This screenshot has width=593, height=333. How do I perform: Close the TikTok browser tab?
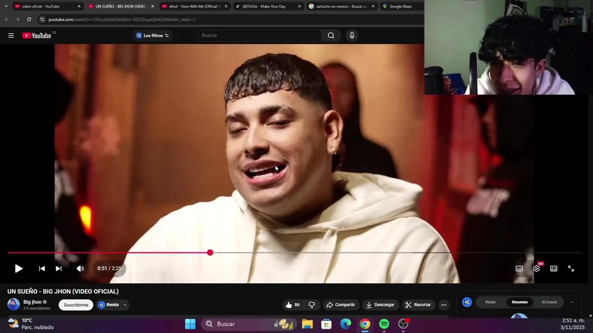(x=299, y=6)
